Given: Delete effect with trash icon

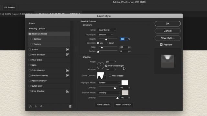Looking at the screenshot, I should click(70, 106).
